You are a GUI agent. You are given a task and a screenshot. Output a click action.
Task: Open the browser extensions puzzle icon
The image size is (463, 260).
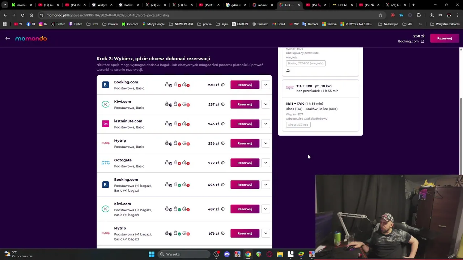coord(419,15)
